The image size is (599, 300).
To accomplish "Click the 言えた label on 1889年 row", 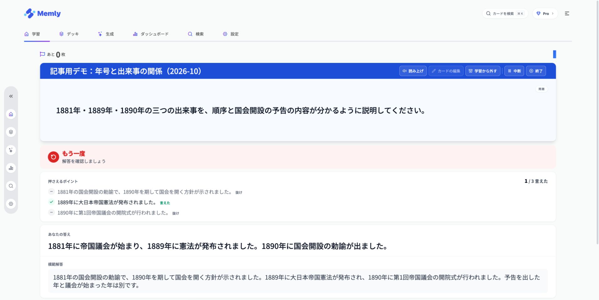I will click(x=165, y=203).
